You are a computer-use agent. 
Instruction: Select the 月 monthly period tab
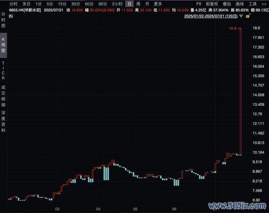pyautogui.click(x=147, y=4)
